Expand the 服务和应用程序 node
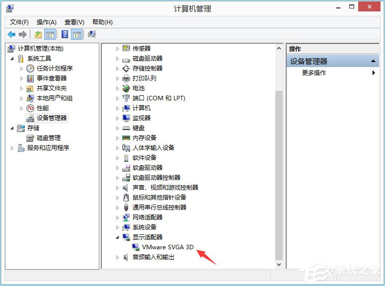The image size is (385, 286). click(12, 148)
